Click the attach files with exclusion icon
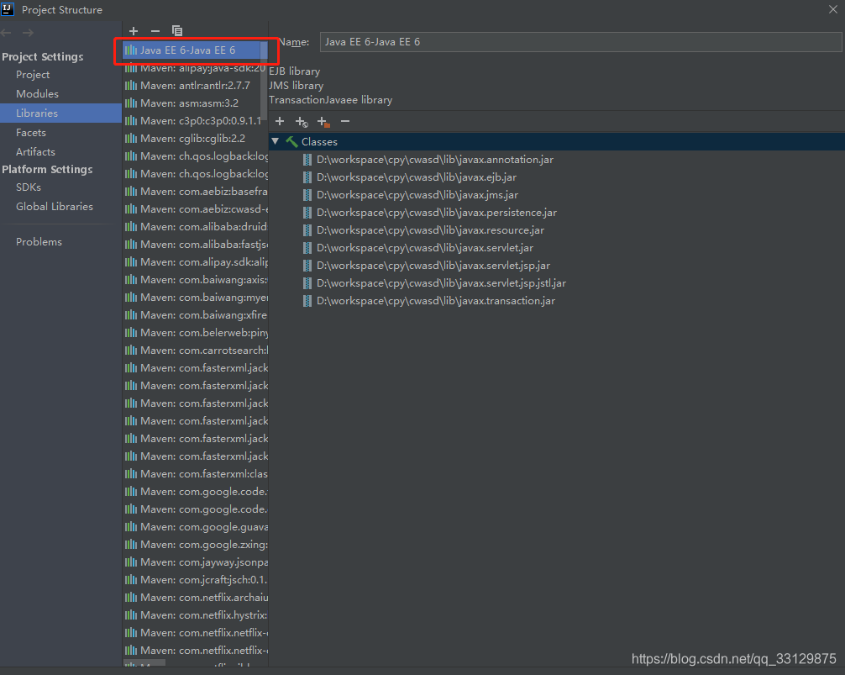The image size is (845, 675). click(302, 121)
